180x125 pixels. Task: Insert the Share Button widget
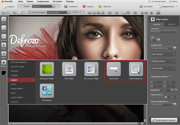pyautogui.click(x=47, y=91)
